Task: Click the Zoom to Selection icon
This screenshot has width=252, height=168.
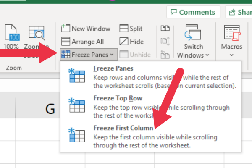Action: 37,33
